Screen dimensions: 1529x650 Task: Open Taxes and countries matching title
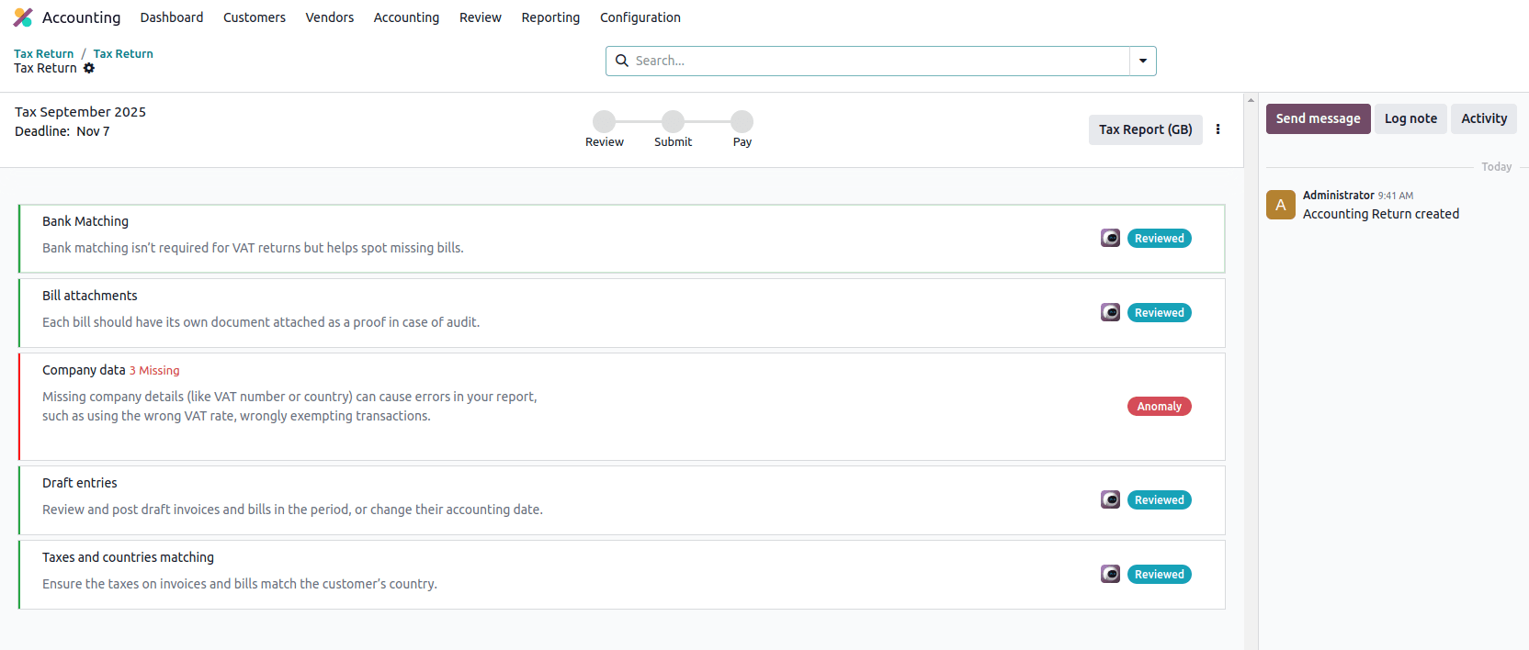point(128,557)
